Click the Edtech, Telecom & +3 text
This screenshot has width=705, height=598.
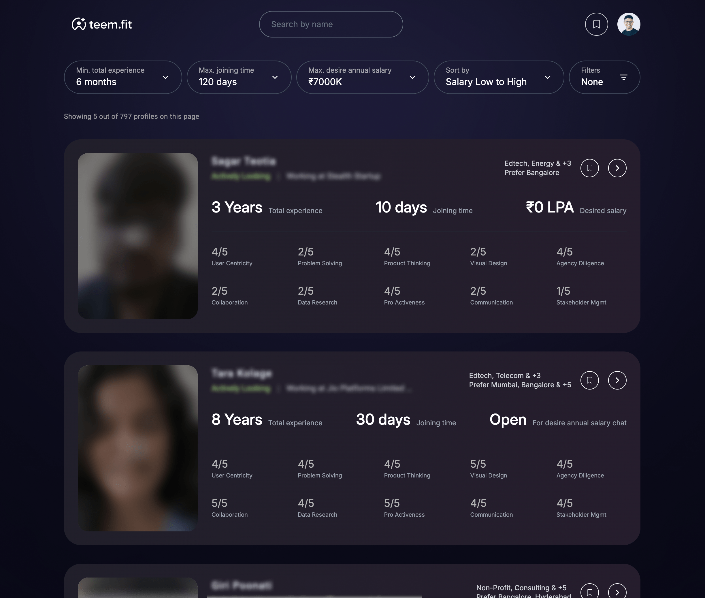(505, 375)
